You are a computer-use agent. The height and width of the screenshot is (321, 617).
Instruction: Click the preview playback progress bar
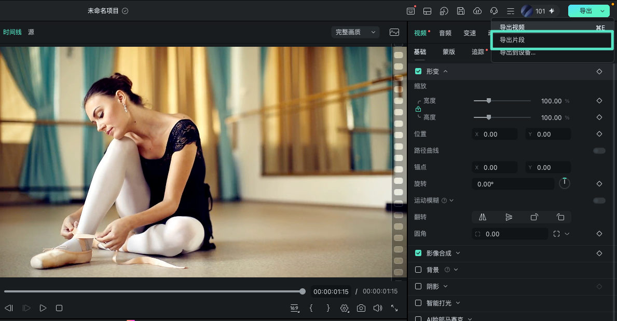pyautogui.click(x=155, y=291)
